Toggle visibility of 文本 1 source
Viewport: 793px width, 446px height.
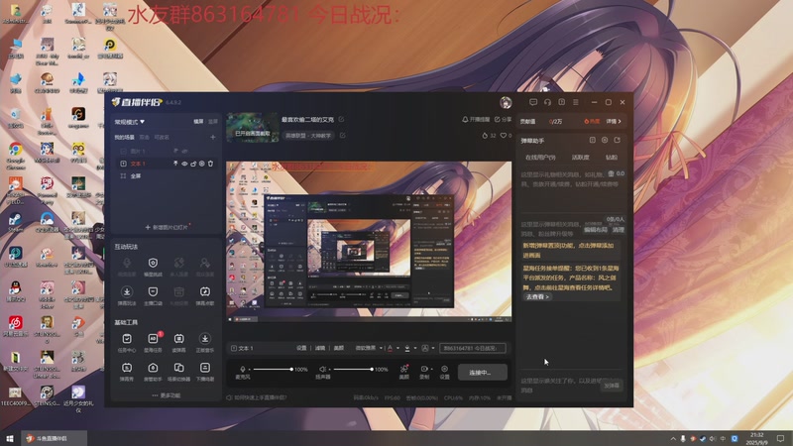pyautogui.click(x=184, y=164)
